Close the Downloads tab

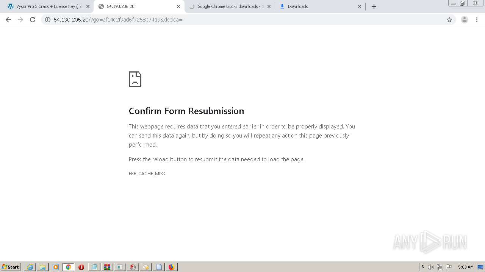(x=360, y=6)
